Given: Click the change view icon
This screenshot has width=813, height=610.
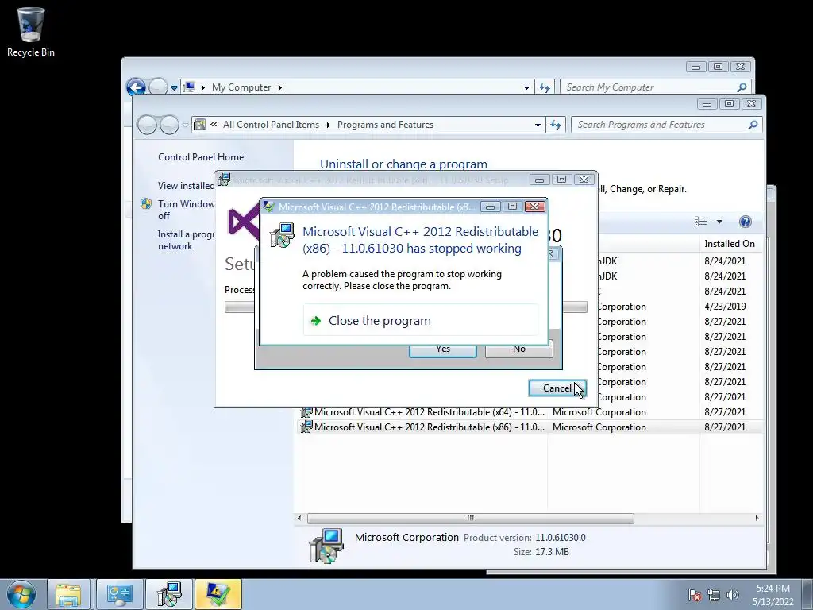Looking at the screenshot, I should (700, 222).
